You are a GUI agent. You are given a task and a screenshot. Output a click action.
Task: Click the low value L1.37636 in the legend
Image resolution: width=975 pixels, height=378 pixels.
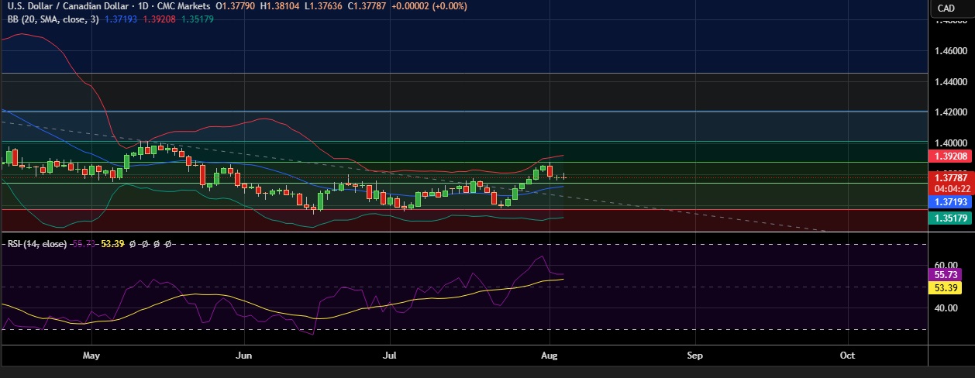(322, 7)
